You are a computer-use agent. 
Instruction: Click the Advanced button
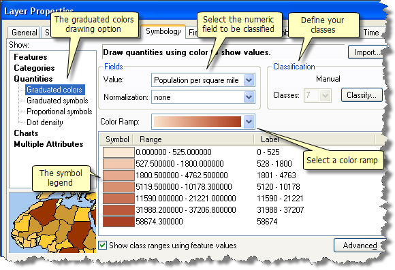(360, 246)
